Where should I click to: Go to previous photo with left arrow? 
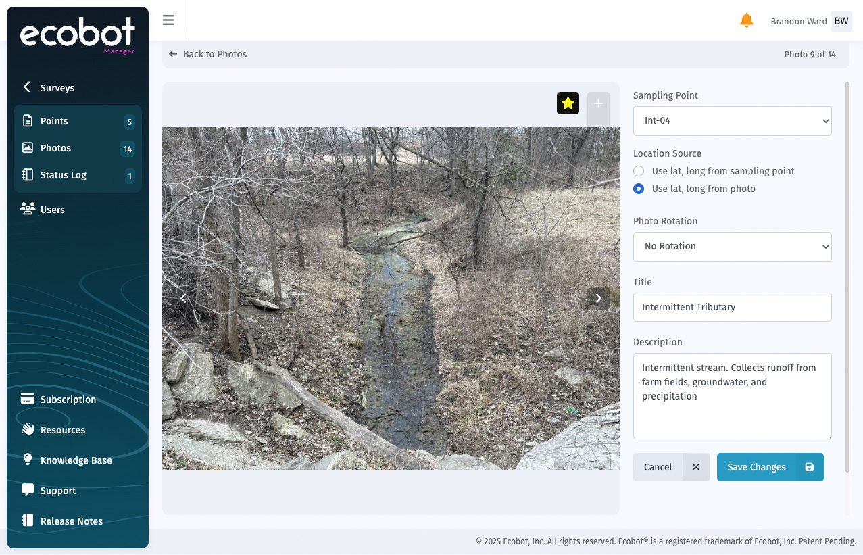click(x=183, y=299)
